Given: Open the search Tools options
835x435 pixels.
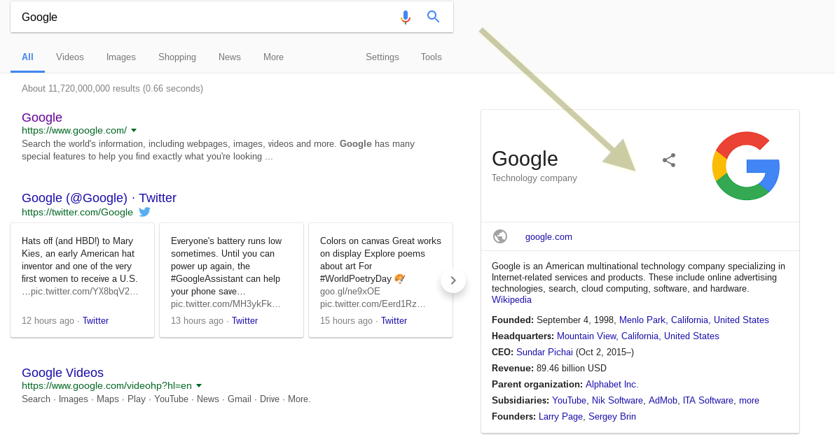Looking at the screenshot, I should click(432, 57).
